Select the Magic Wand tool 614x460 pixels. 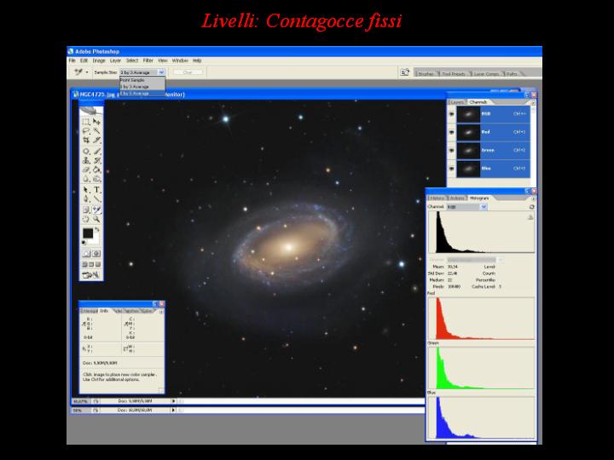tap(96, 131)
